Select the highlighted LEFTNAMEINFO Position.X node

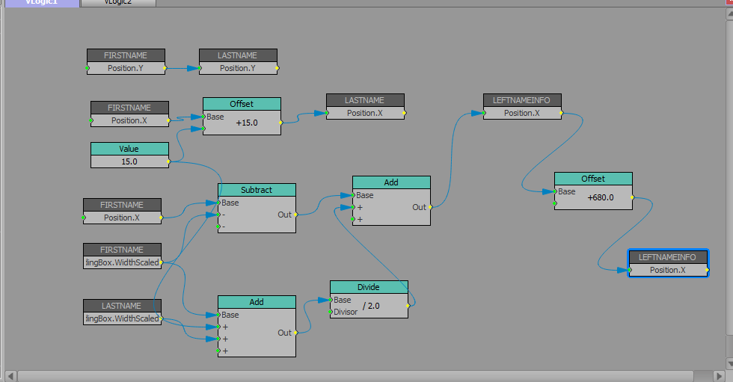pos(668,263)
